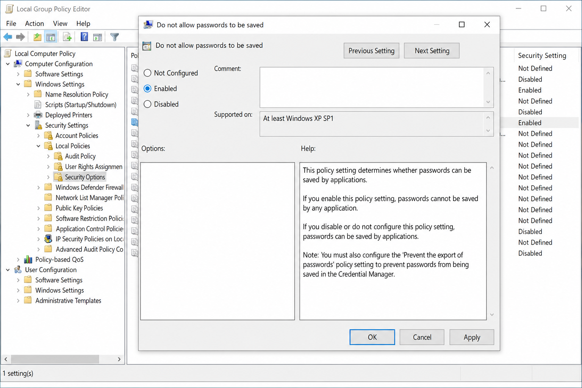
Task: Select Software Restriction Policies tree item
Action: pyautogui.click(x=89, y=218)
